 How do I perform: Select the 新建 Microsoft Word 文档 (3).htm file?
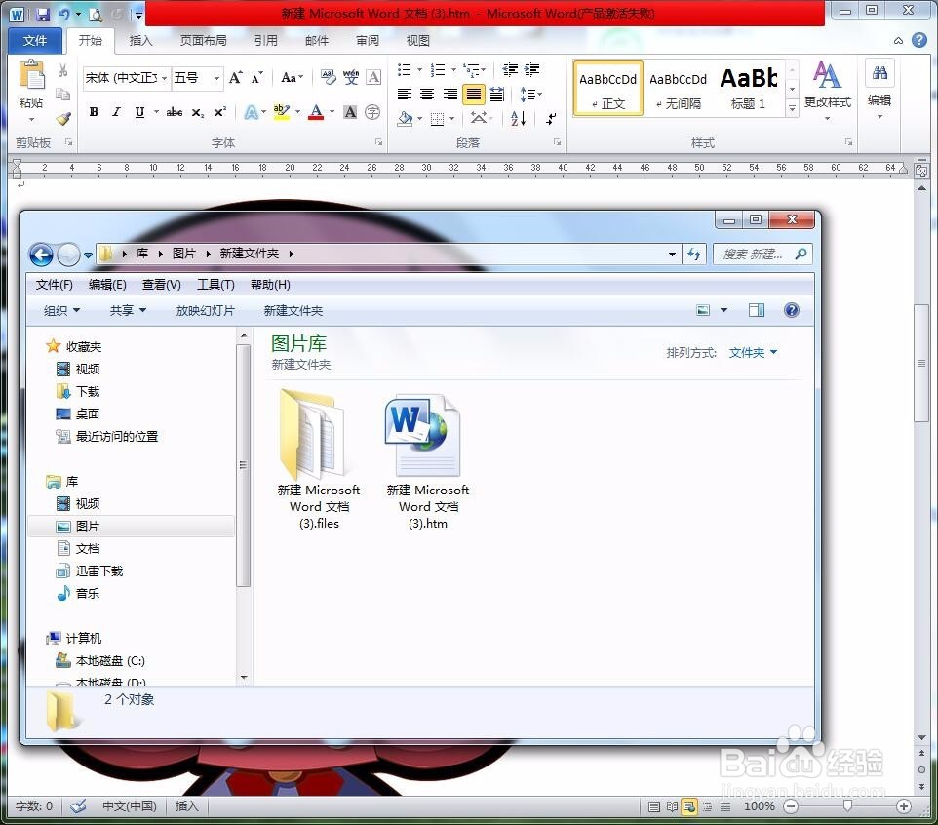point(428,459)
